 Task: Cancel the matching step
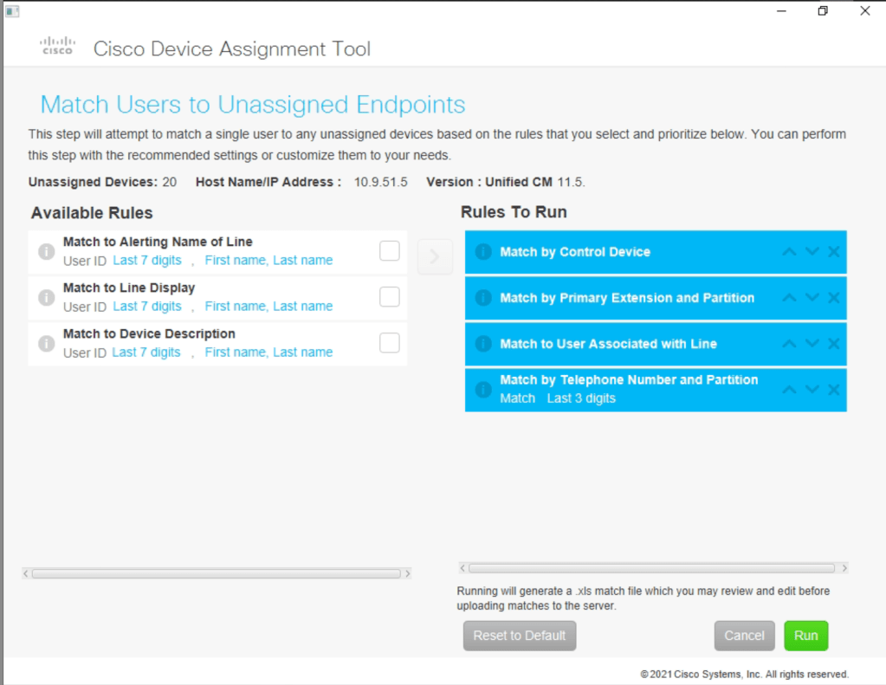(x=744, y=636)
